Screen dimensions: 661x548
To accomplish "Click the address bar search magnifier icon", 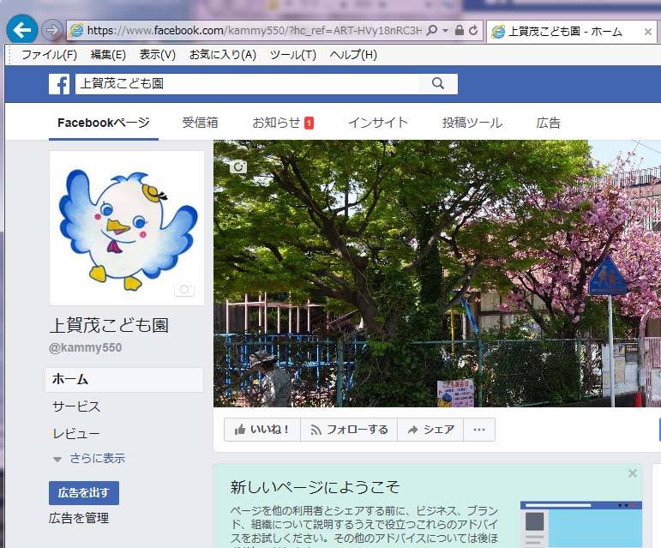I will coord(432,30).
